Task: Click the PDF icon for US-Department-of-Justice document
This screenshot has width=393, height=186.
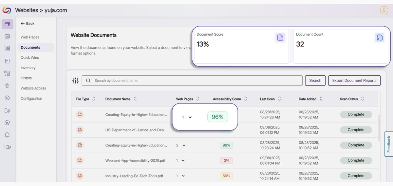Action: [80, 130]
